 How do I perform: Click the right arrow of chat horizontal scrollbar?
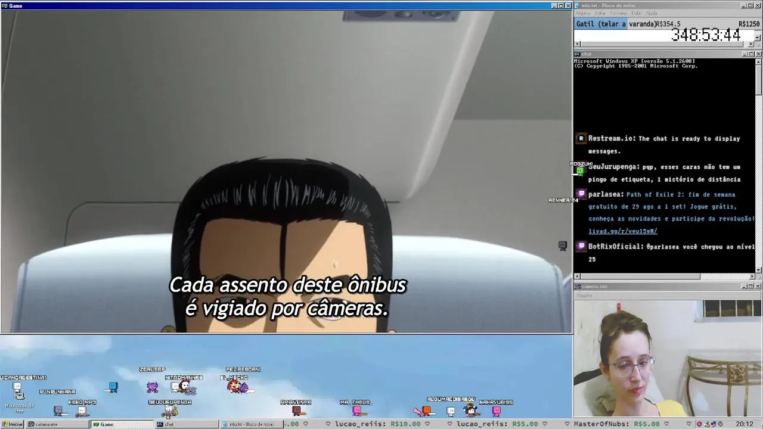pos(751,276)
